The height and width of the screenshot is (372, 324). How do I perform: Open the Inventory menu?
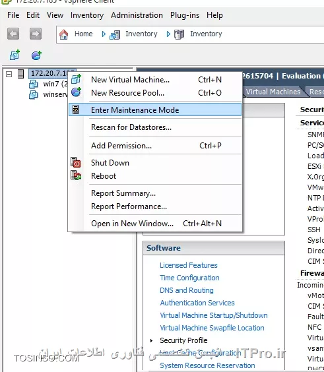(x=87, y=15)
